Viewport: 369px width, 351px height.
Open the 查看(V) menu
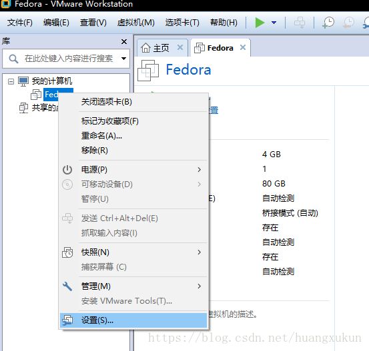click(93, 23)
